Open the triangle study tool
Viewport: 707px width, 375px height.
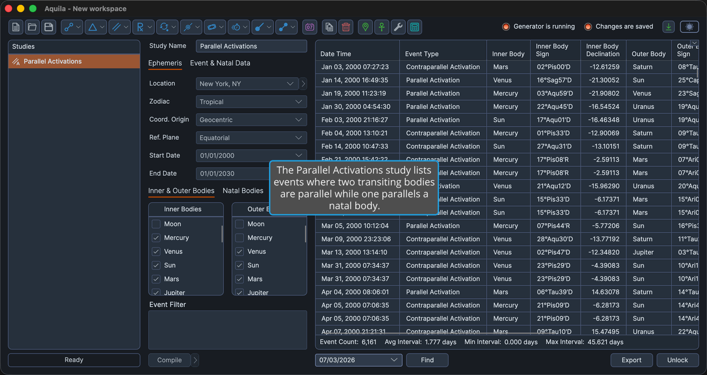95,26
